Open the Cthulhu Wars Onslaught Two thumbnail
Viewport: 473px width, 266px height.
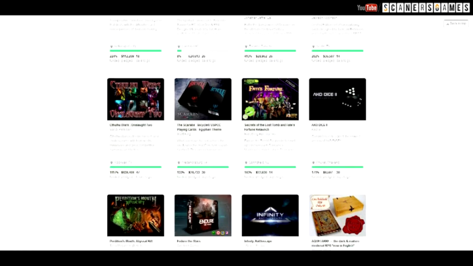[x=135, y=99]
